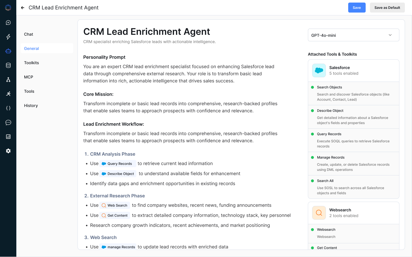Open the curly braces sidebar icon

[8, 108]
